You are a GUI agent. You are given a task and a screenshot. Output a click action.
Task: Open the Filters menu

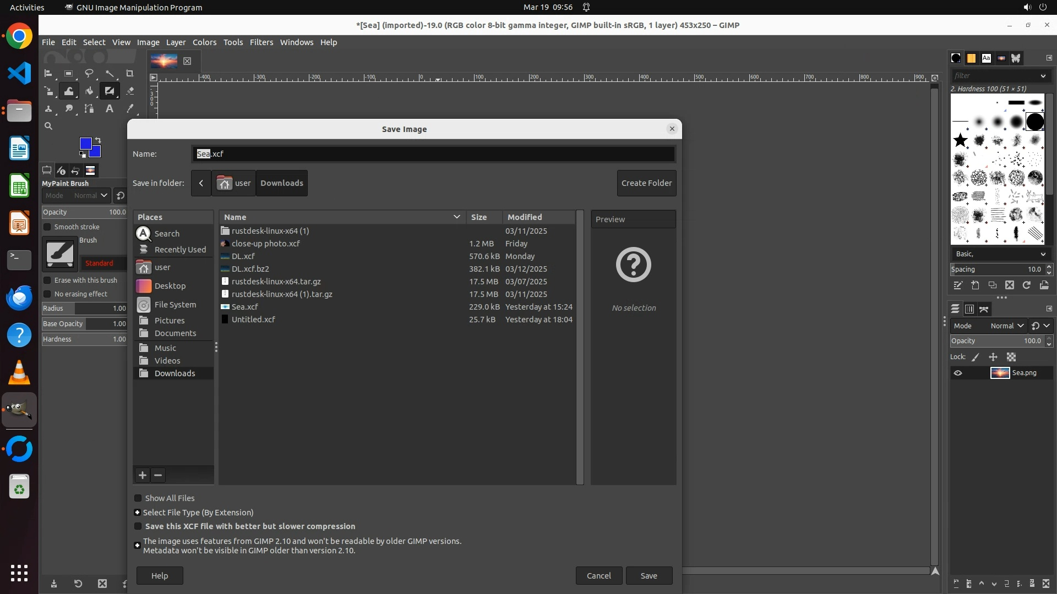coord(261,42)
